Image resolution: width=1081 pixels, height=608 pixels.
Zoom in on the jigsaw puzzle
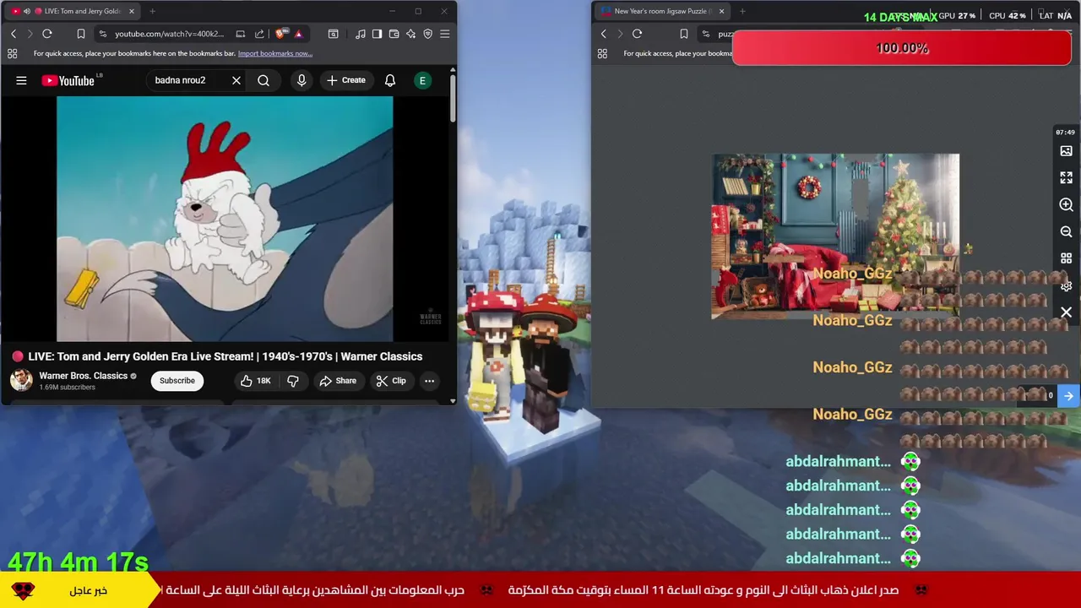[1066, 204]
